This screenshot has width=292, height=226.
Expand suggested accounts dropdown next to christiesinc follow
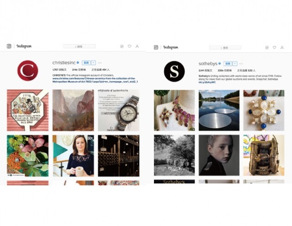coord(94,63)
